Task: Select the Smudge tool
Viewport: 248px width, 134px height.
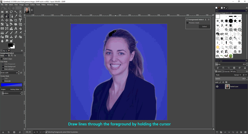Action: (x=7, y=41)
